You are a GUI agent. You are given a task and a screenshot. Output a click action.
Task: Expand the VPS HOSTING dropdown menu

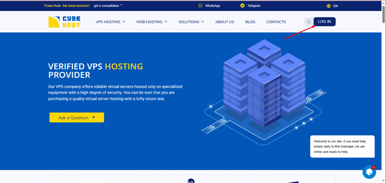110,22
